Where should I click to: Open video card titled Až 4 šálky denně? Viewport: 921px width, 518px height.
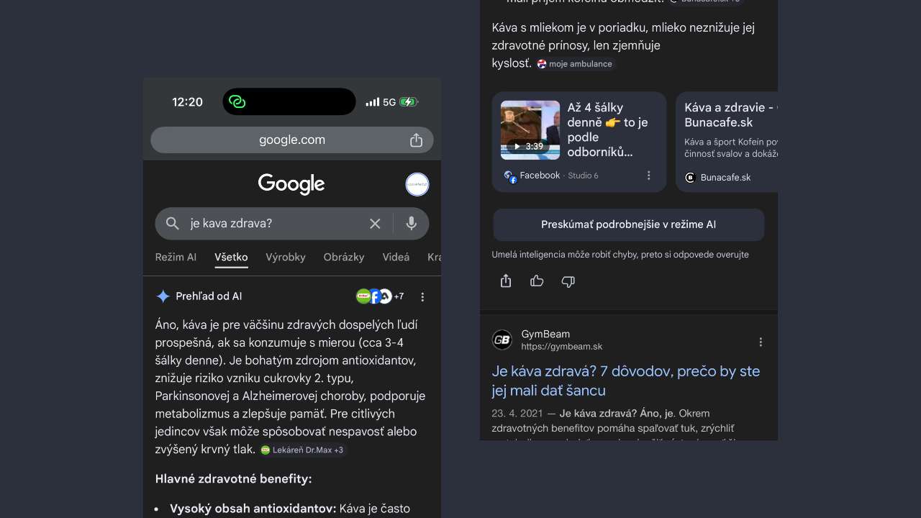579,142
